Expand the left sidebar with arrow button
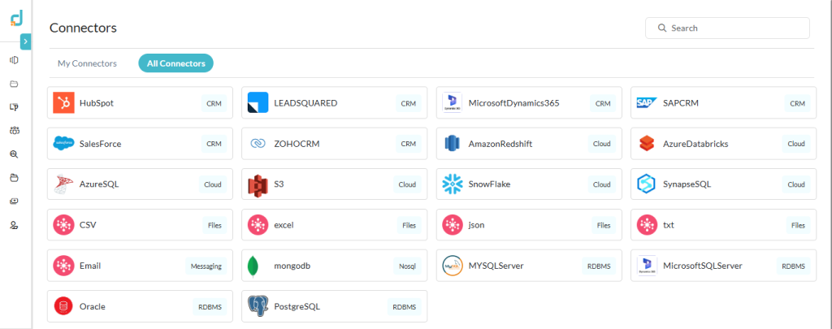 point(25,41)
